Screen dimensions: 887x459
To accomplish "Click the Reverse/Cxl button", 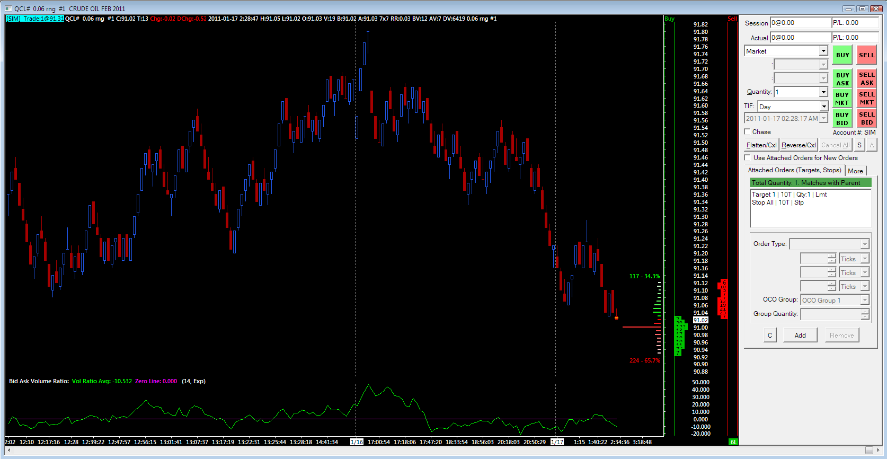I will (799, 145).
